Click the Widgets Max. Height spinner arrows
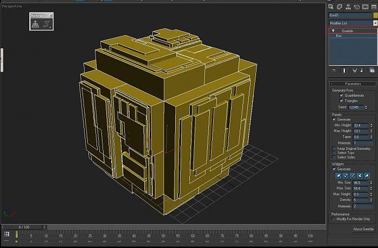Screen dimensions: 378x248 tap(371, 194)
